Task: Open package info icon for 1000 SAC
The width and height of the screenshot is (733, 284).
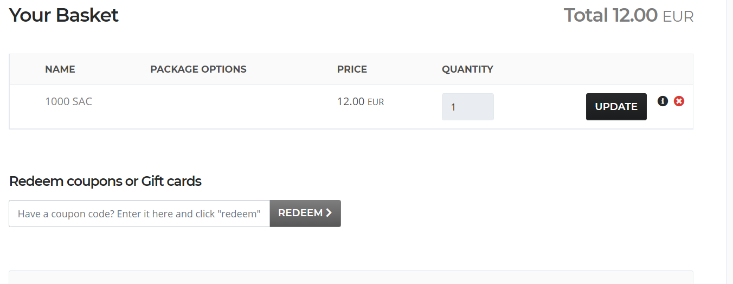Action: (663, 101)
